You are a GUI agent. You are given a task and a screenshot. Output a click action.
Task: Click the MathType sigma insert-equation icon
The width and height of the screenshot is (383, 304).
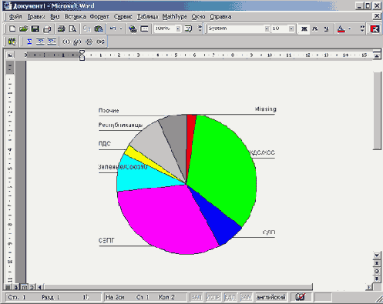click(29, 42)
